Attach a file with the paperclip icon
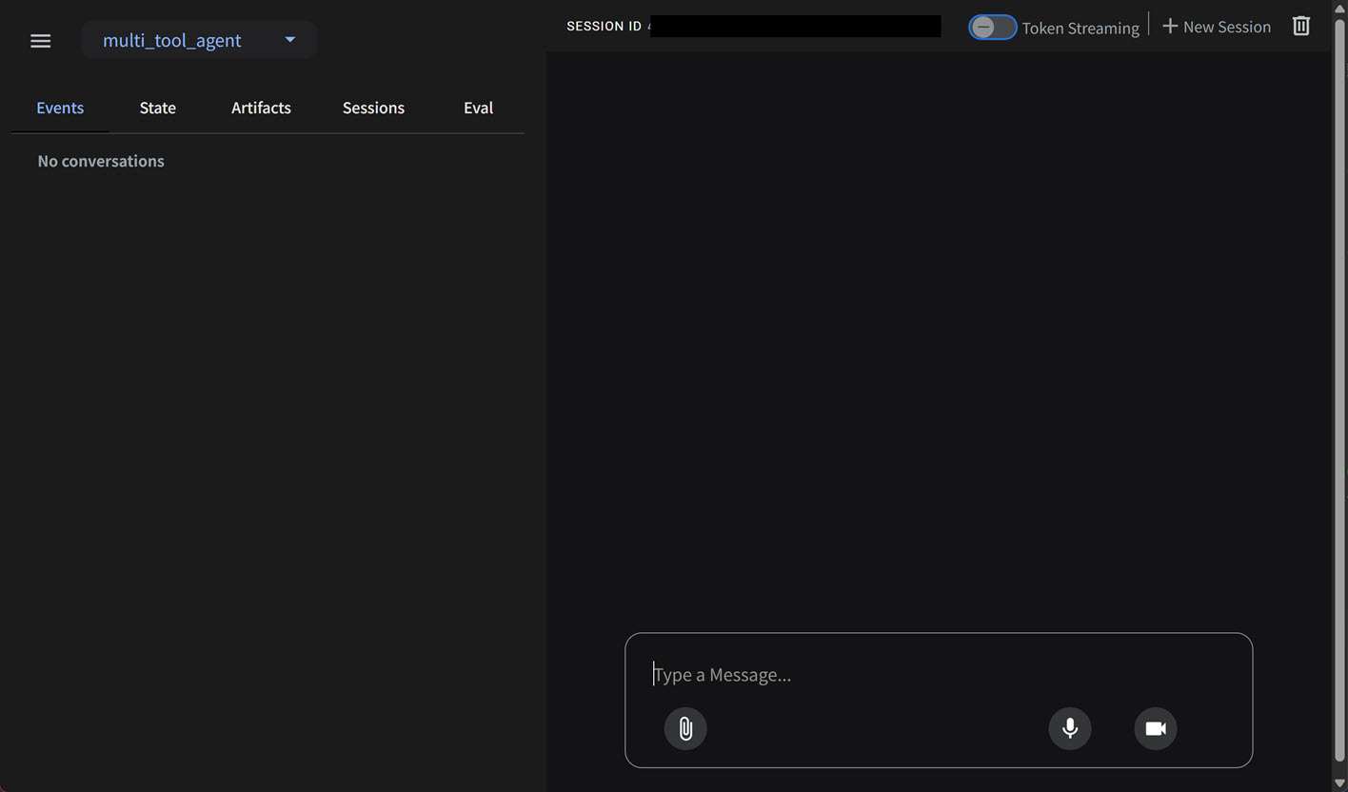Viewport: 1348px width, 792px height. click(684, 728)
